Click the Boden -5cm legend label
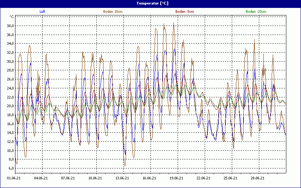Viewport: 301px width, 188px height. click(x=184, y=12)
